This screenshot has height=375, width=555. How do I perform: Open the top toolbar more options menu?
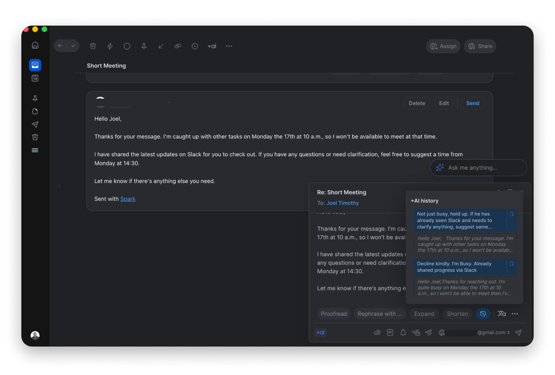click(x=229, y=46)
